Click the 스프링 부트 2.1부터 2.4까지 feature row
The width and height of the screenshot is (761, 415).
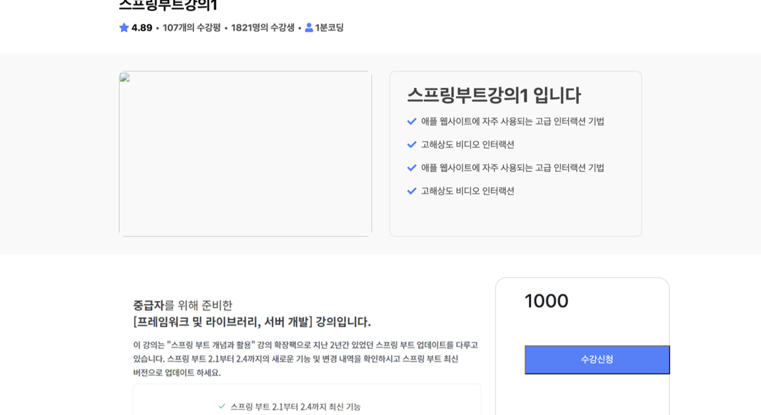(x=295, y=408)
